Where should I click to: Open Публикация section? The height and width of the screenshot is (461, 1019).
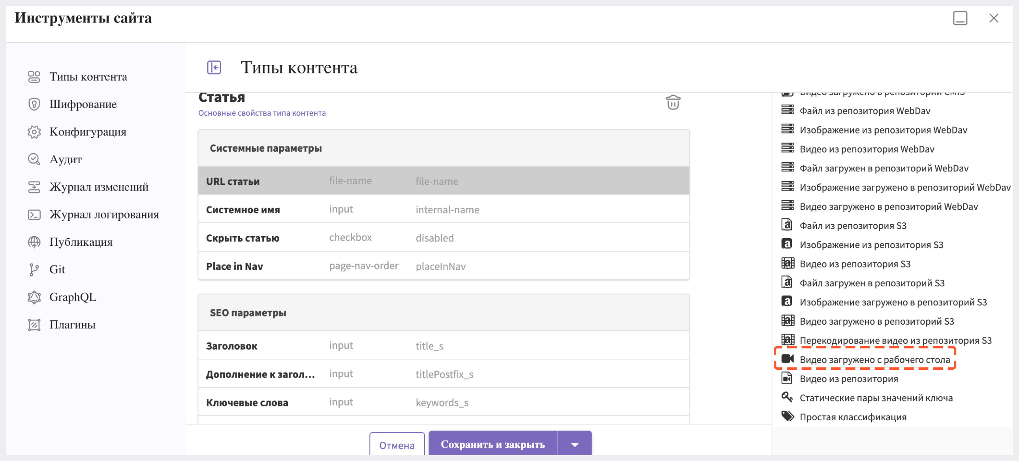81,242
